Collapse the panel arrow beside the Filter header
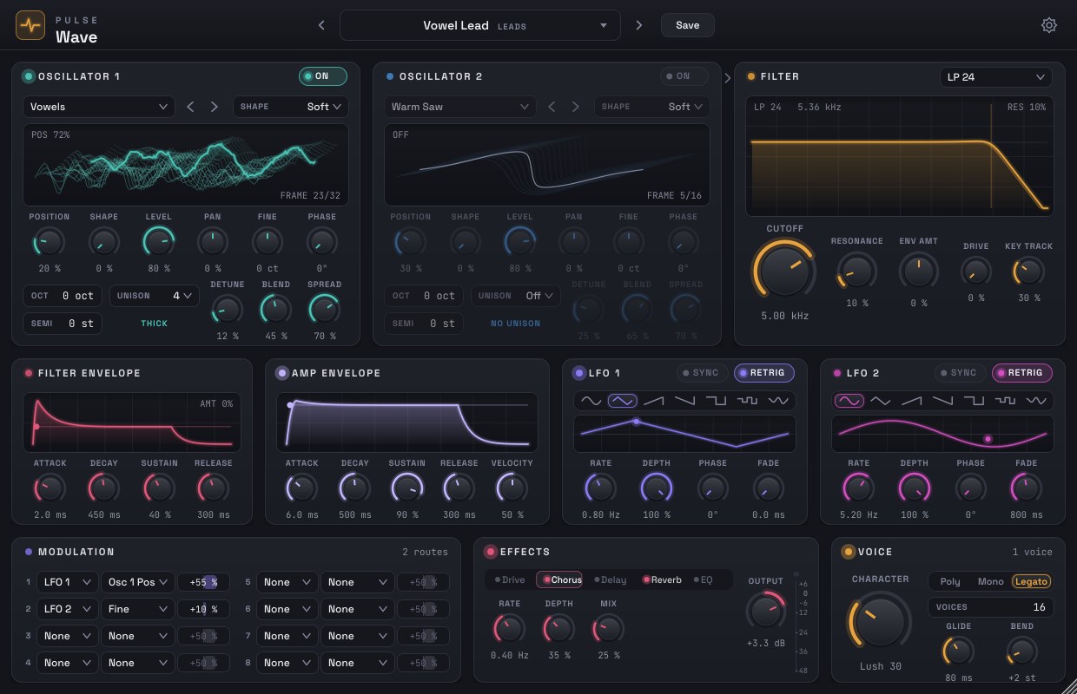The image size is (1077, 694). coord(728,77)
